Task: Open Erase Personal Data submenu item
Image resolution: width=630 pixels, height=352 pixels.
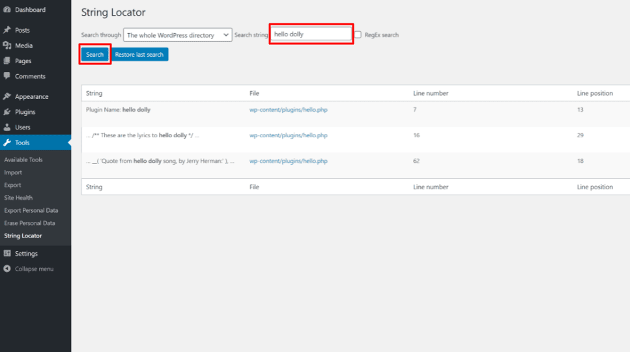Action: 29,223
